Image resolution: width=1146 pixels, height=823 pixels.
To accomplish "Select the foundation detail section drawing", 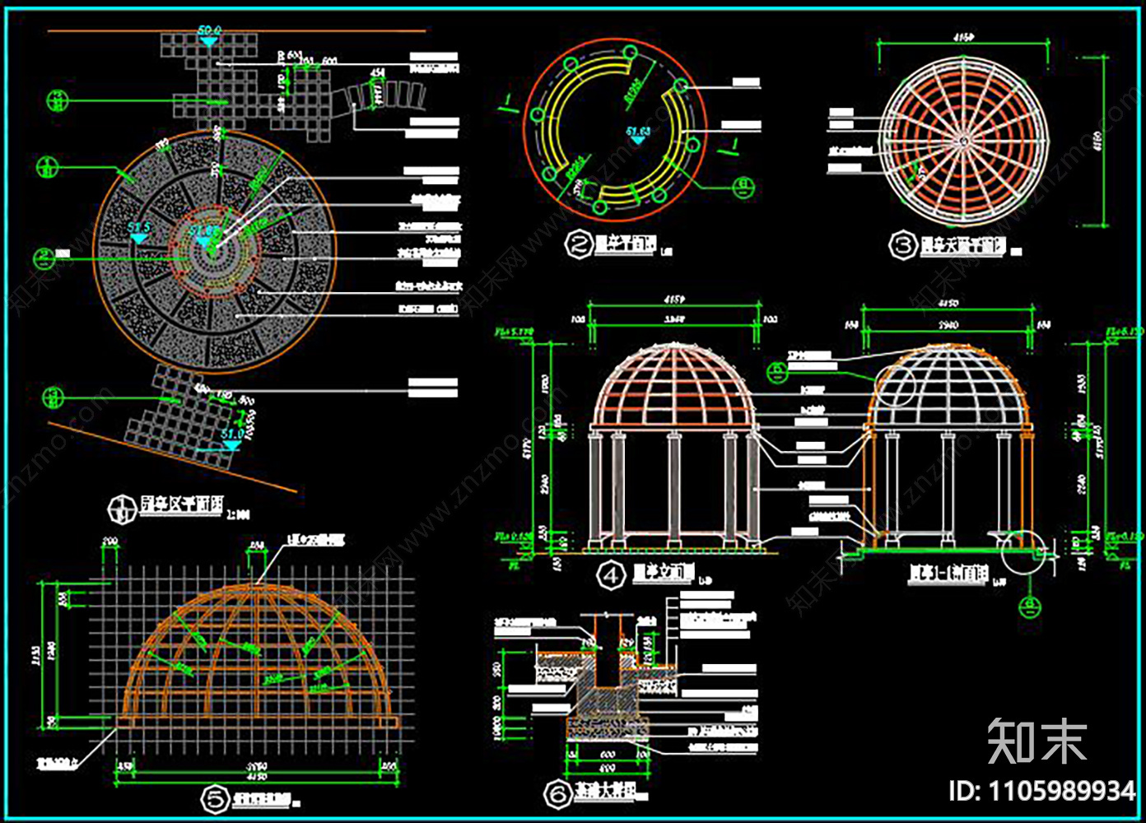I will (x=608, y=691).
